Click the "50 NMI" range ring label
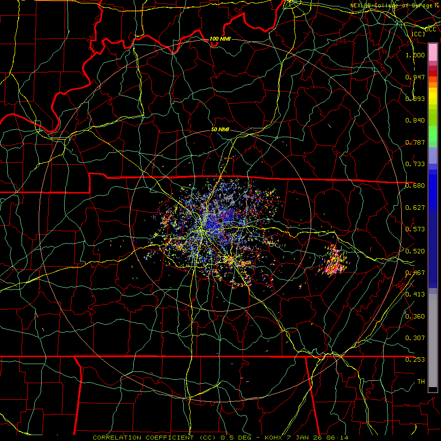The width and height of the screenshot is (441, 441). [x=220, y=130]
